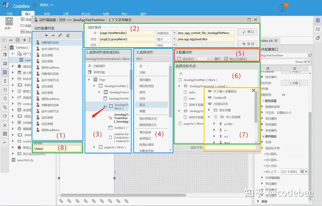Open the 对象存在 condition operator dropdown
Image resolution: width=322 pixels, height=206 pixels.
pos(174,33)
